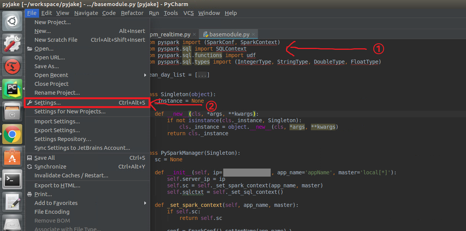This screenshot has height=231, width=466.
Task: Open the red round T app in dock
Action: click(x=12, y=66)
